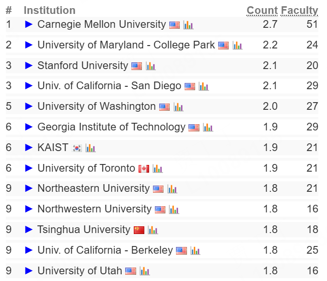The width and height of the screenshot is (327, 281).
Task: Open Northwestern University's bar chart icon
Action: tap(174, 210)
